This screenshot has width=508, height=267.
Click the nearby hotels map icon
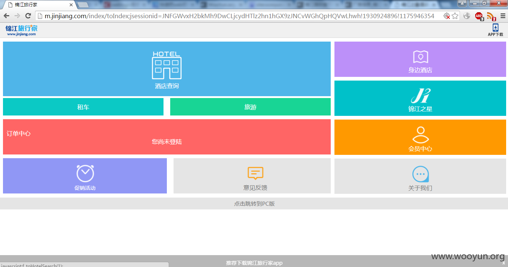tap(420, 57)
